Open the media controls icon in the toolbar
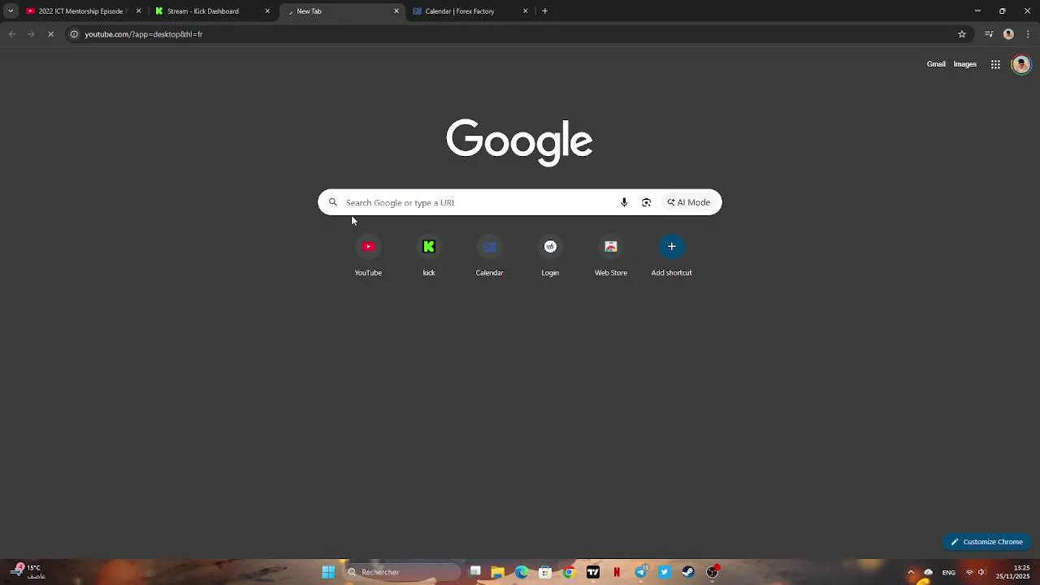This screenshot has width=1040, height=585. click(989, 34)
